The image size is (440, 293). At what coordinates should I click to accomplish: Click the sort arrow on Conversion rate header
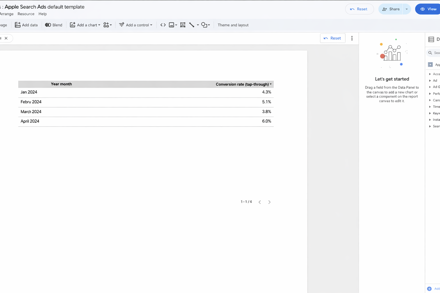coord(271,84)
